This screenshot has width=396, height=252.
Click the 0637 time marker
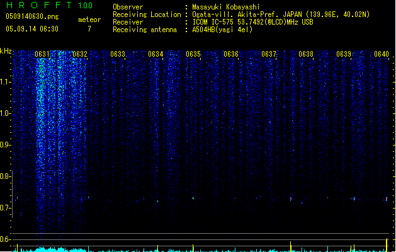pos(269,54)
